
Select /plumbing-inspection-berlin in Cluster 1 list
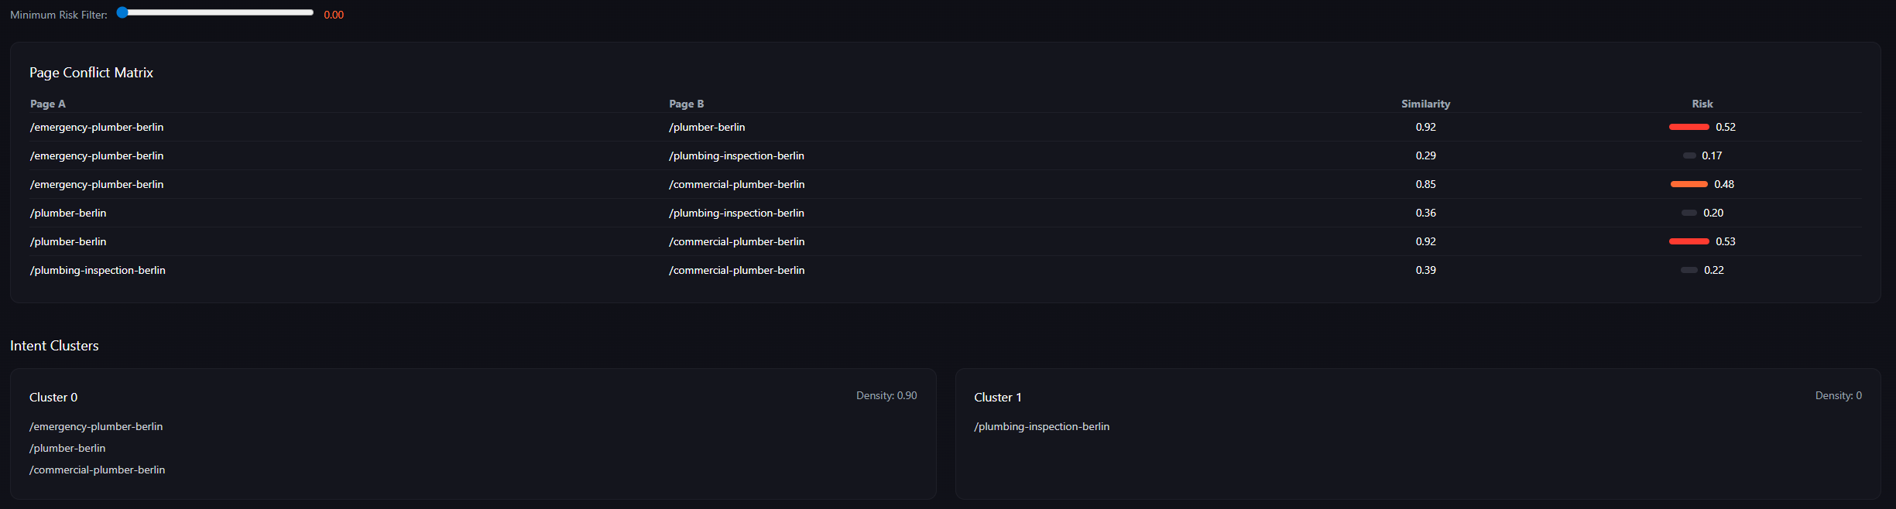[x=1041, y=426]
